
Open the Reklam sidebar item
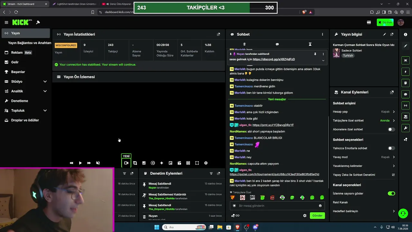[26, 53]
